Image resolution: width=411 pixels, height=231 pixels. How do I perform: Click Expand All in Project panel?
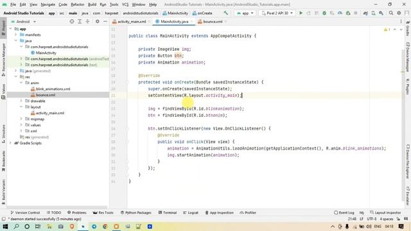point(80,21)
